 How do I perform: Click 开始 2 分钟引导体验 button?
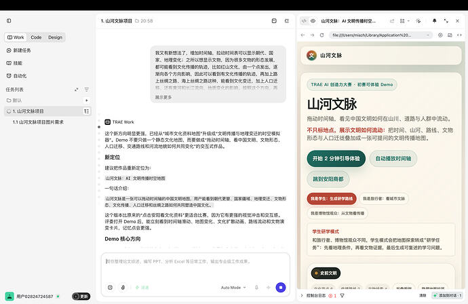point(336,159)
